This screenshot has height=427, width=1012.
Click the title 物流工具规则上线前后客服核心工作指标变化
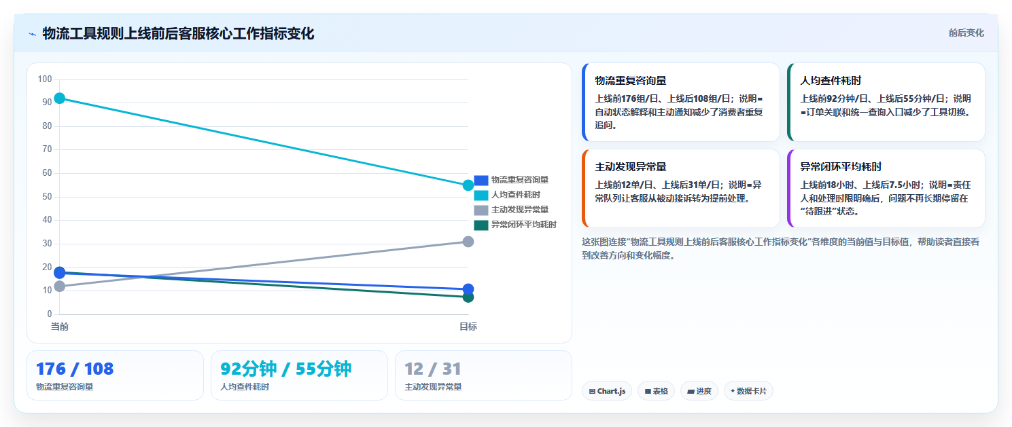[x=178, y=34]
